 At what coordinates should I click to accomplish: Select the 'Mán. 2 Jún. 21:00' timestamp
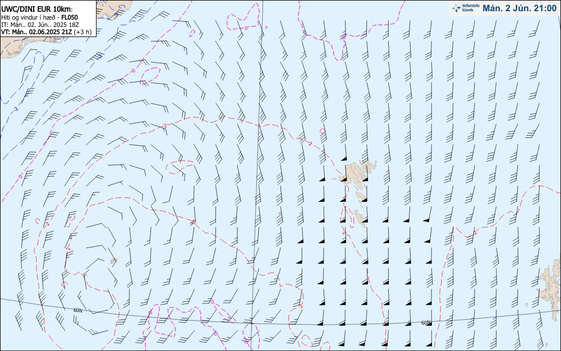[x=519, y=8]
